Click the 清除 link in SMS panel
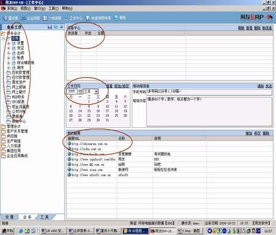Screen dimensions: 276x235 (x=261, y=86)
